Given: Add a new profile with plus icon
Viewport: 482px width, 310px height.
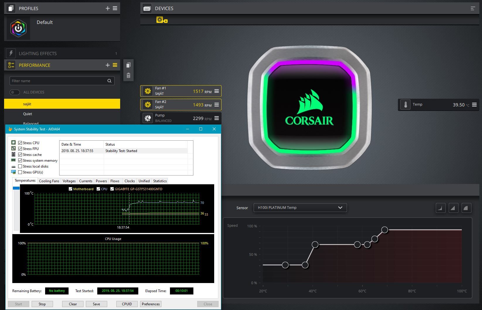Looking at the screenshot, I should click(108, 8).
